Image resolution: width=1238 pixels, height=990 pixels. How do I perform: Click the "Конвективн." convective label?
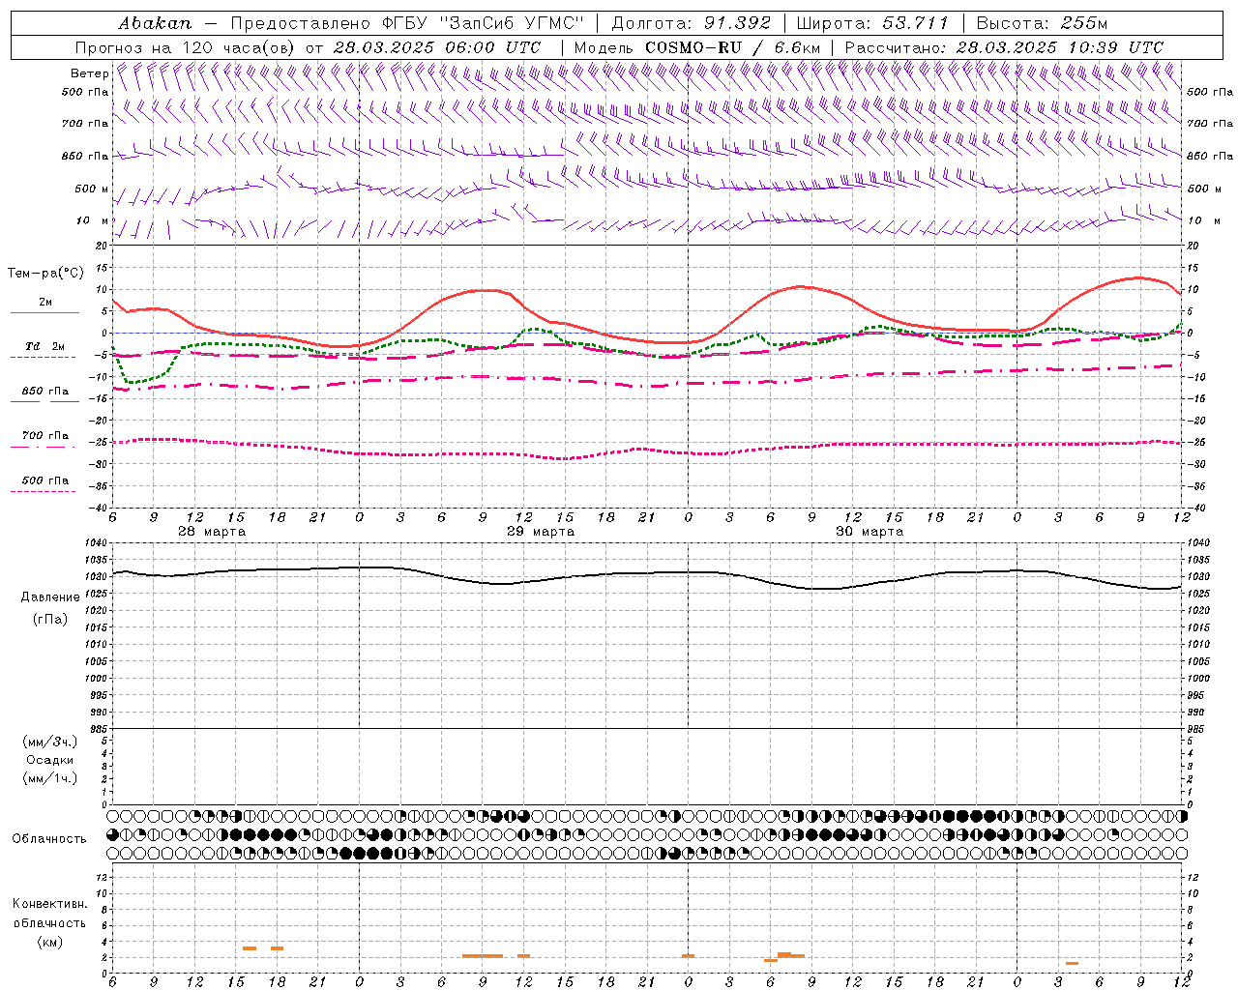49,904
